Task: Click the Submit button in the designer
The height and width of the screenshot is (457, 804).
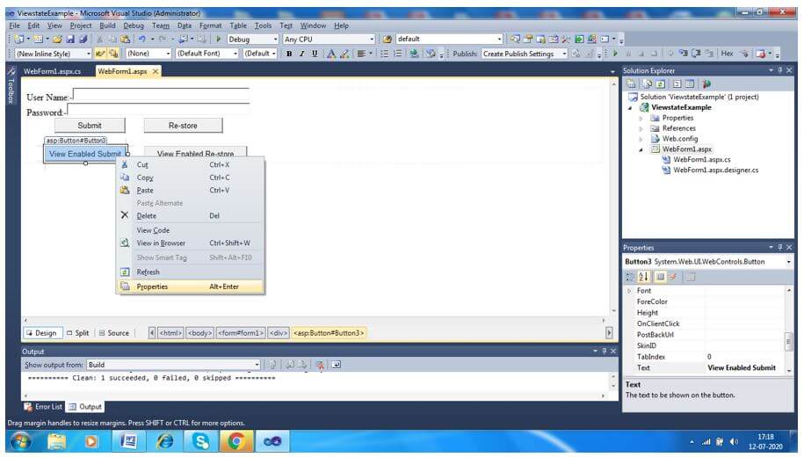Action: pyautogui.click(x=90, y=126)
